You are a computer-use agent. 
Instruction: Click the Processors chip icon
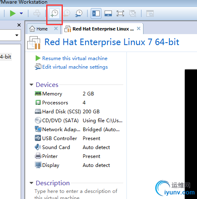coord(38,102)
